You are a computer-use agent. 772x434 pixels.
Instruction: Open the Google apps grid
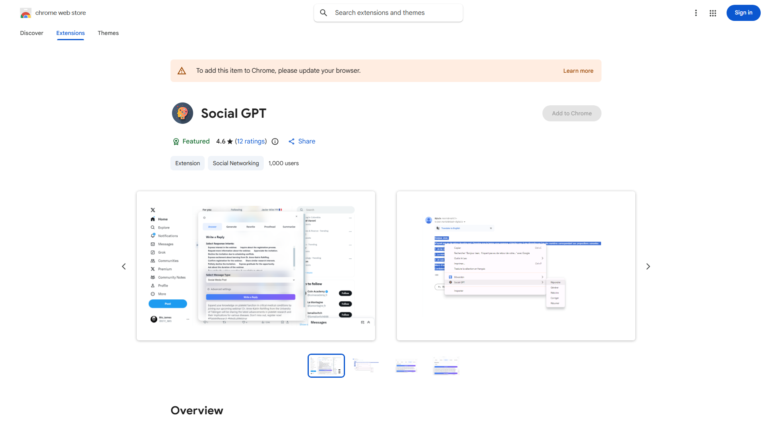(x=713, y=13)
